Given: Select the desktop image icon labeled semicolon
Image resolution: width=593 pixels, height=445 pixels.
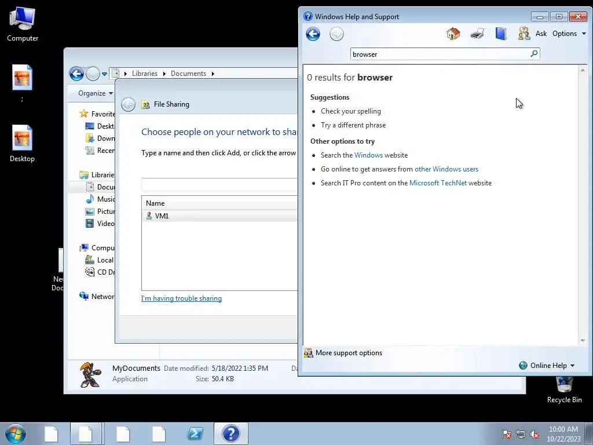Looking at the screenshot, I should 23,83.
